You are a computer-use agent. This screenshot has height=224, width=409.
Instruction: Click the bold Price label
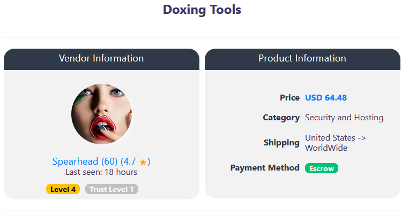[x=289, y=98]
